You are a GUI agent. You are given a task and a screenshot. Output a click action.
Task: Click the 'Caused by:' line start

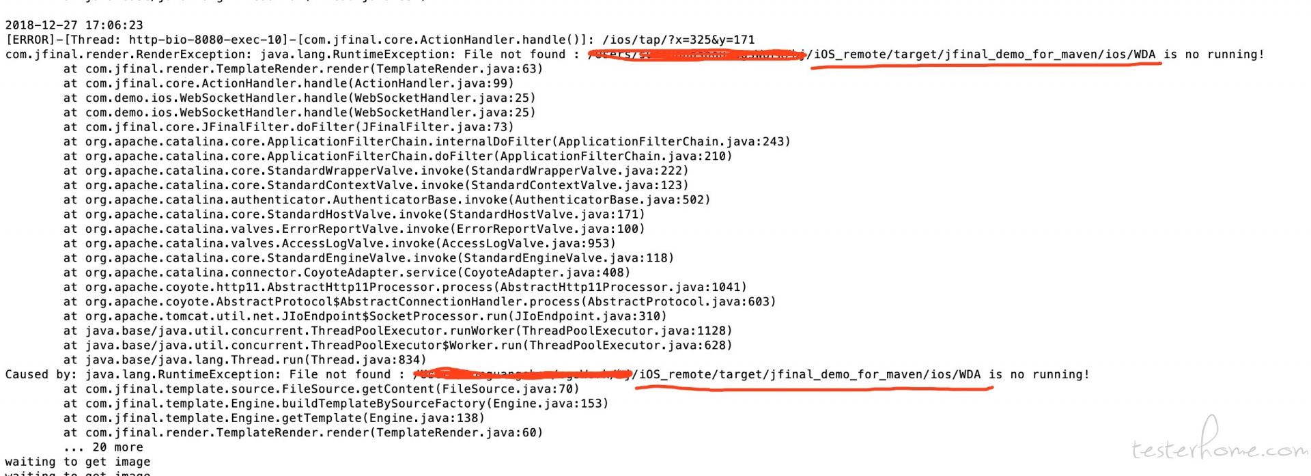point(42,374)
